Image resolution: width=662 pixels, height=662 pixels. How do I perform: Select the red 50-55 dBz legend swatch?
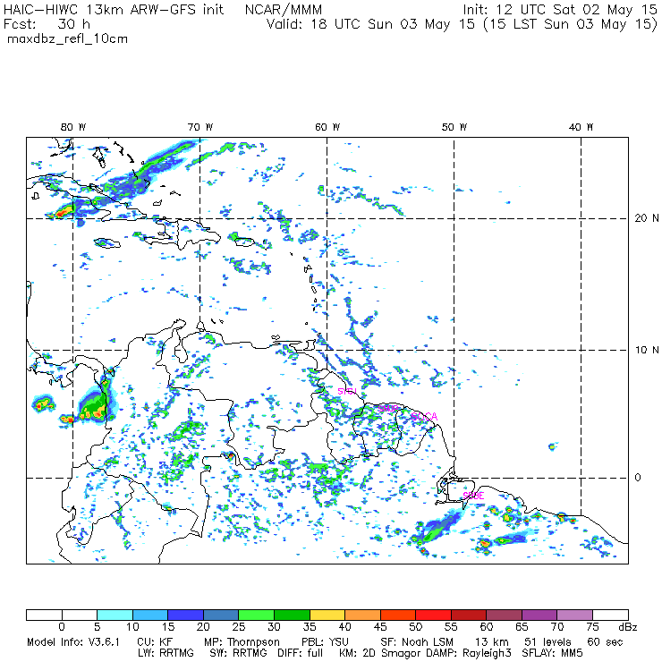pyautogui.click(x=434, y=615)
